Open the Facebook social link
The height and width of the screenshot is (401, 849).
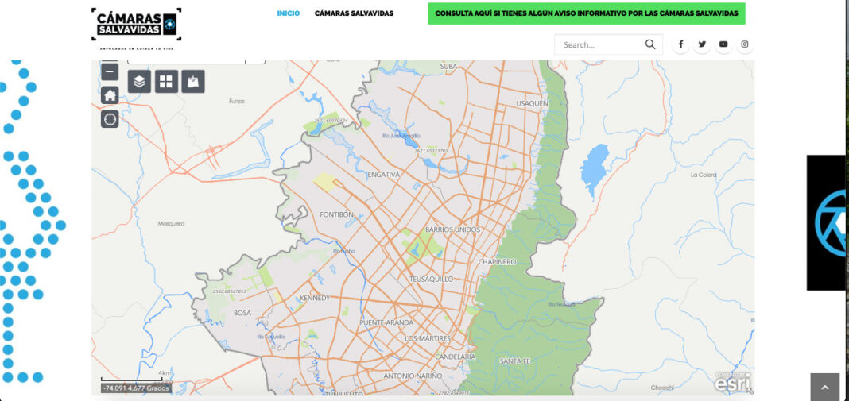[x=680, y=44]
